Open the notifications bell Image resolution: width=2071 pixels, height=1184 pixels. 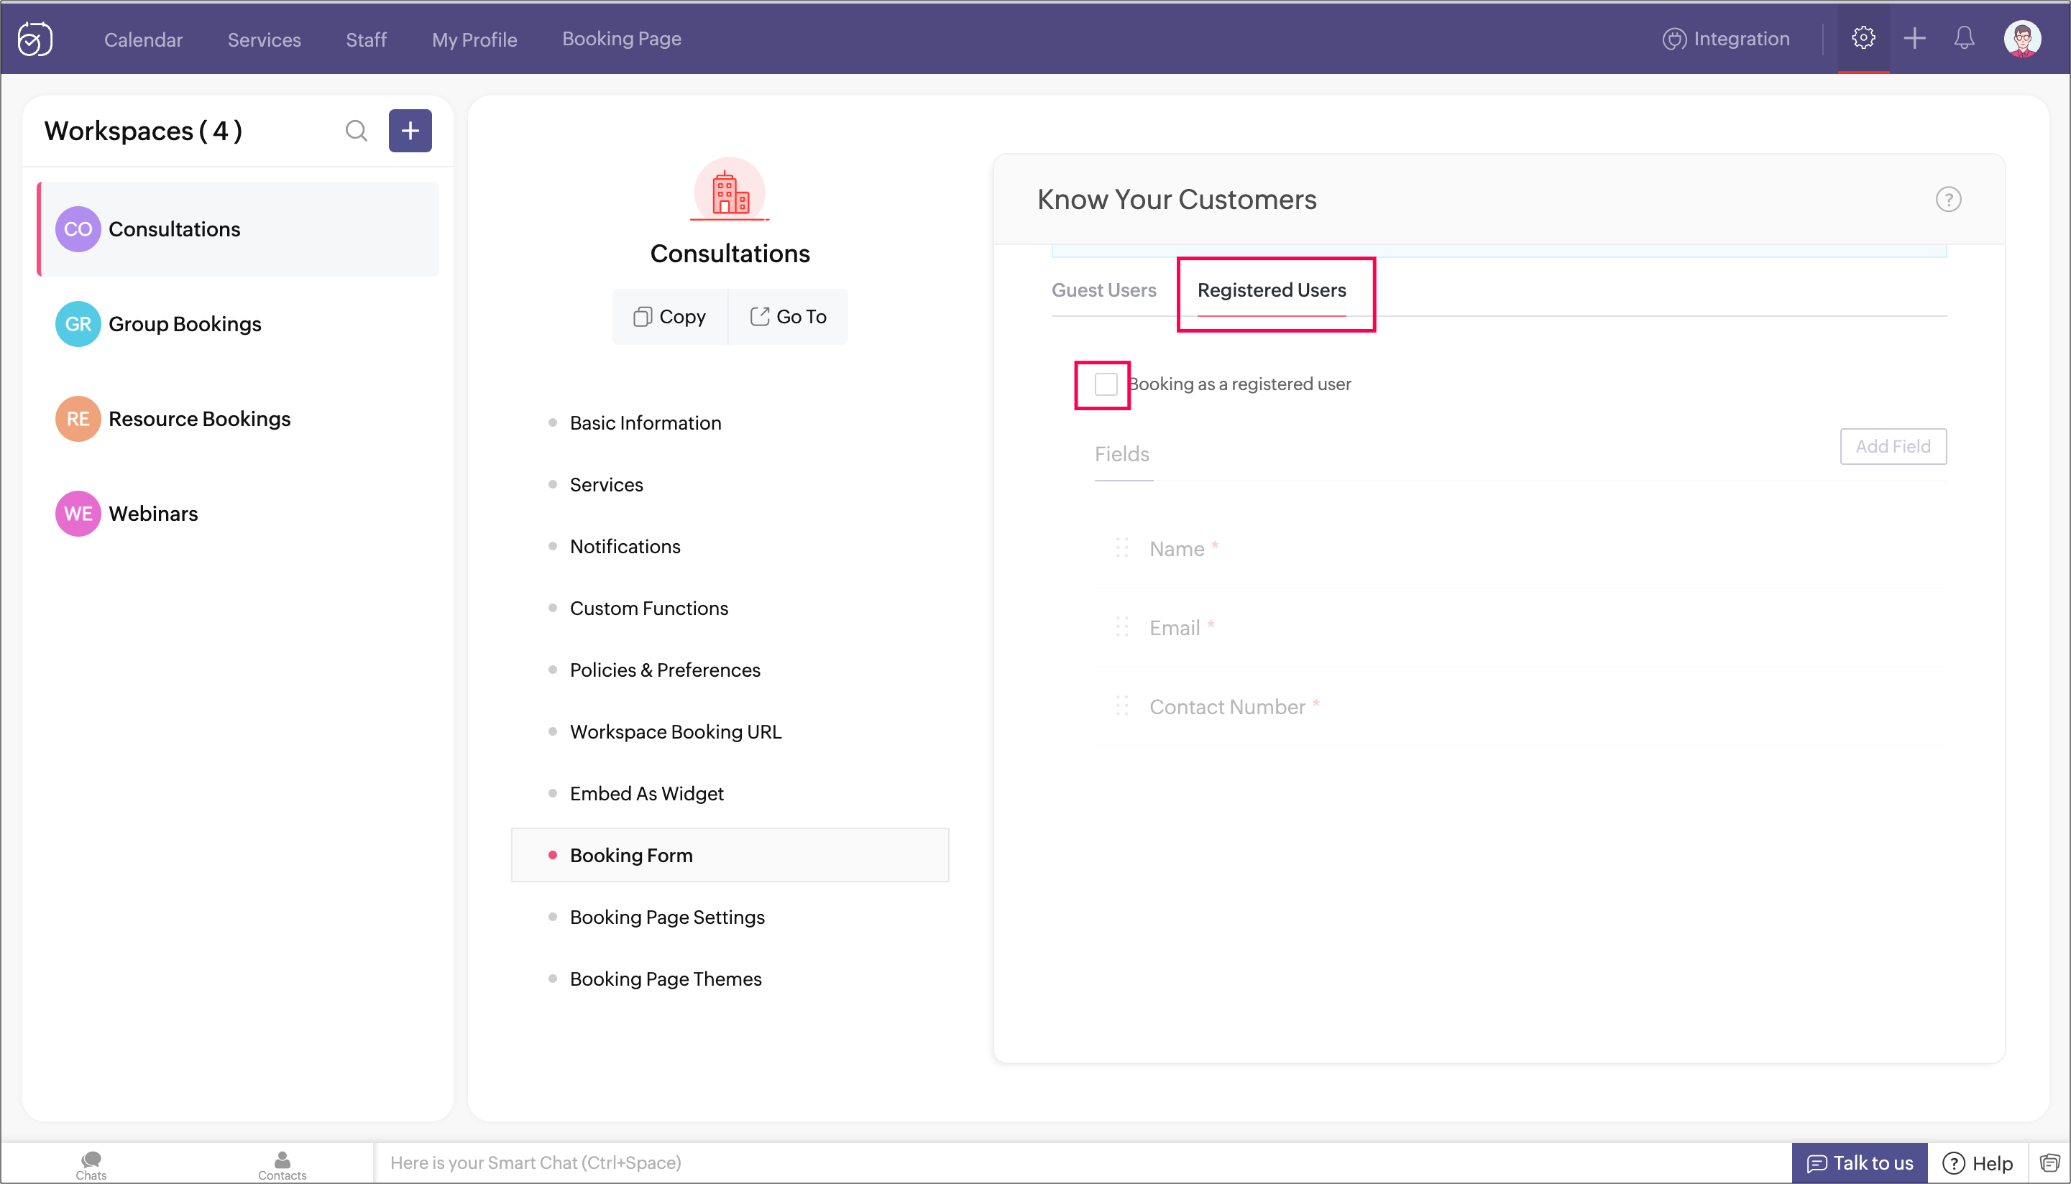pyautogui.click(x=1964, y=37)
